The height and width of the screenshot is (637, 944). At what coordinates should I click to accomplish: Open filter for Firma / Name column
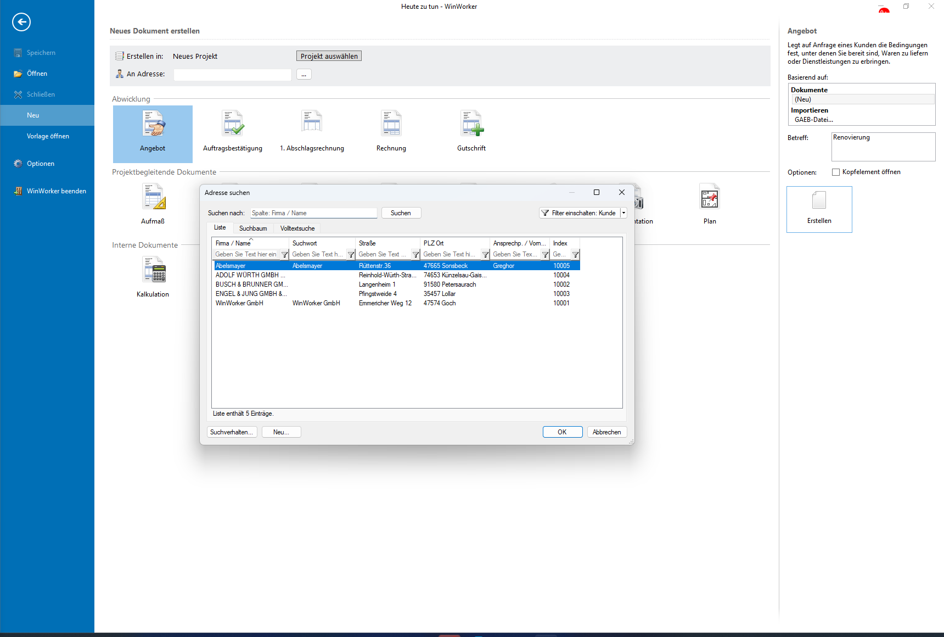click(x=284, y=255)
